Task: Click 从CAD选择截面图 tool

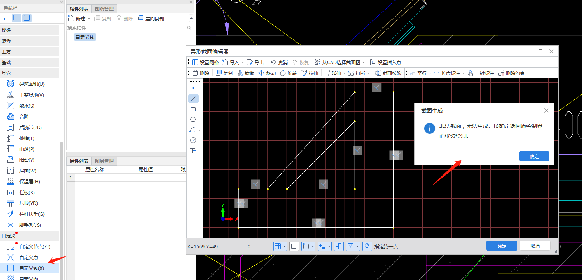Action: click(x=337, y=62)
